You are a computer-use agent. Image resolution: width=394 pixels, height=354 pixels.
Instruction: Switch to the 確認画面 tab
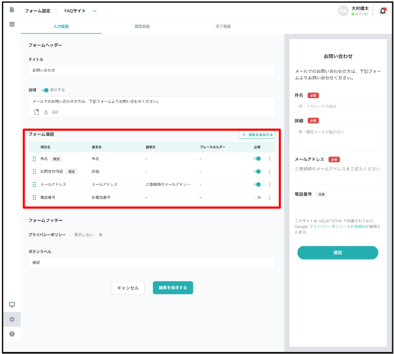[142, 26]
